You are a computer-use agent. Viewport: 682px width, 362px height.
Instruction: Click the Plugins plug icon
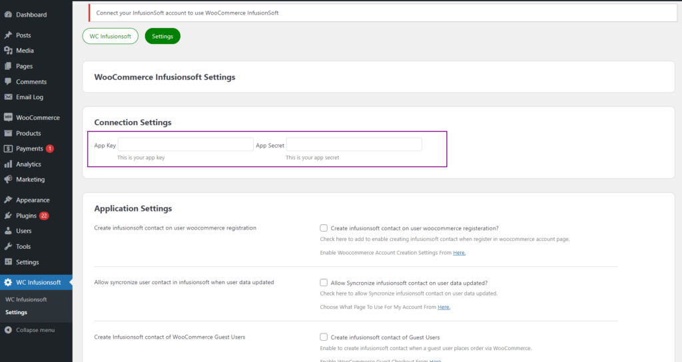pos(8,216)
